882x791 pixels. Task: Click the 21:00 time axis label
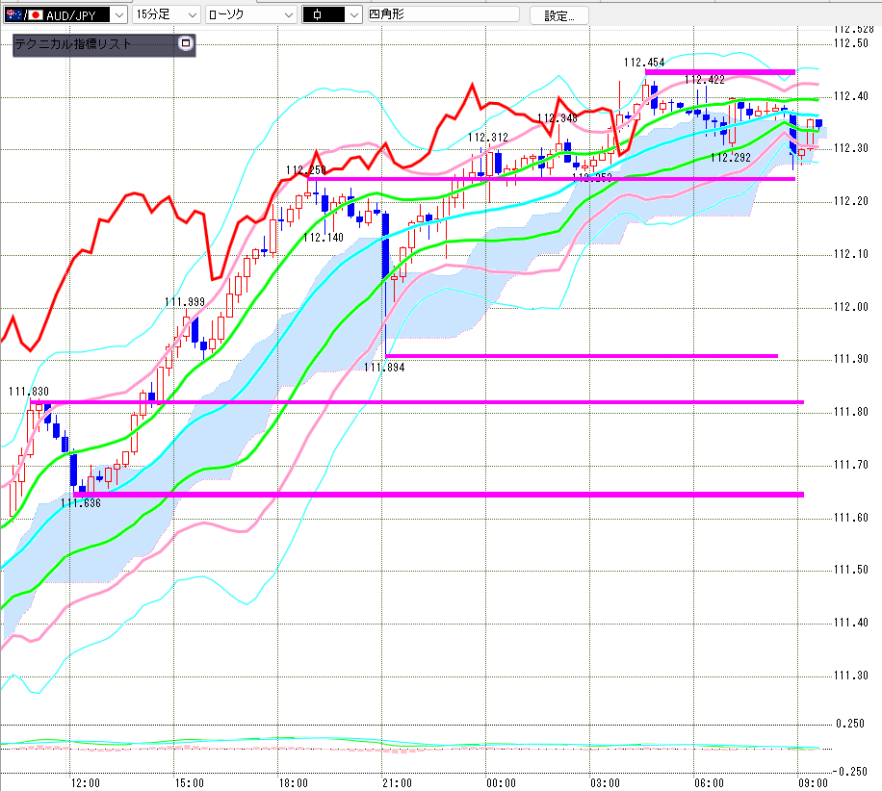(397, 783)
